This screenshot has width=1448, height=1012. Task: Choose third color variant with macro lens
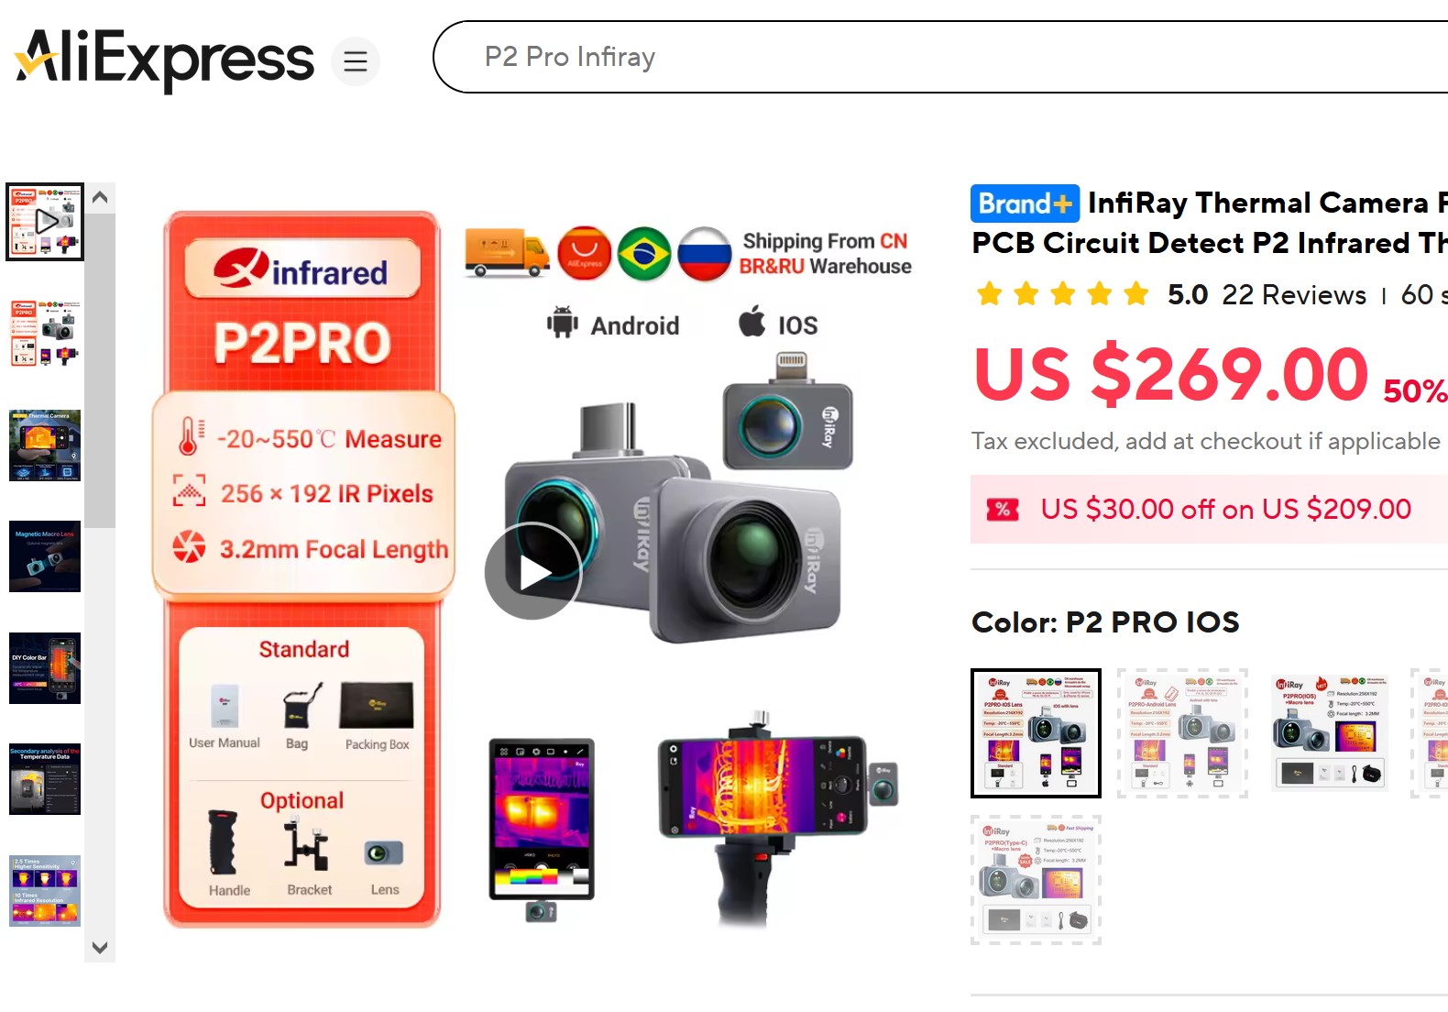pyautogui.click(x=1329, y=733)
